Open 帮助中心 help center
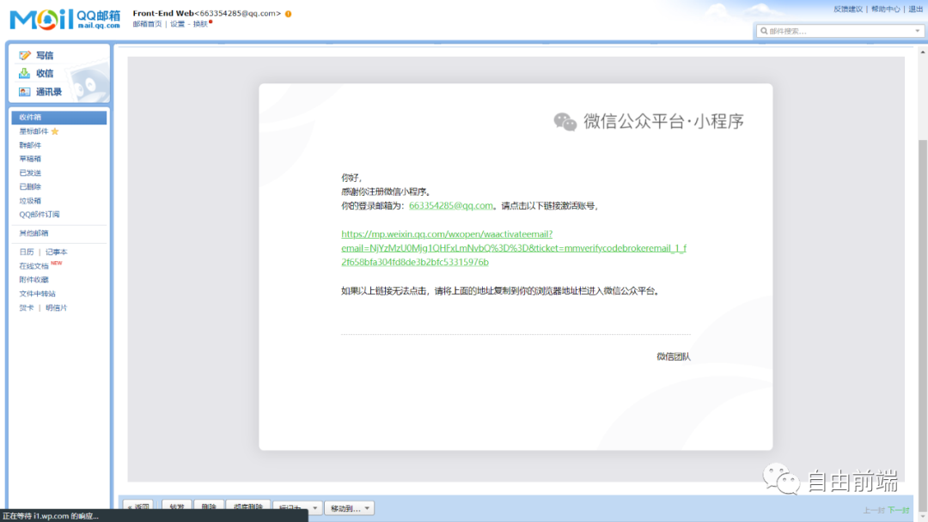Image resolution: width=928 pixels, height=522 pixels. click(885, 9)
